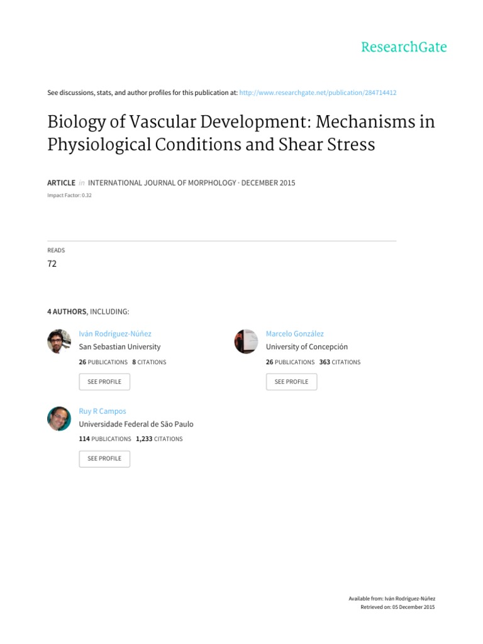Open the Ruy R Campos author name link
Image resolution: width=483 pixels, height=644 pixels.
point(102,411)
